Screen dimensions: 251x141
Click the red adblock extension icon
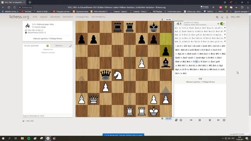(x=220, y=7)
